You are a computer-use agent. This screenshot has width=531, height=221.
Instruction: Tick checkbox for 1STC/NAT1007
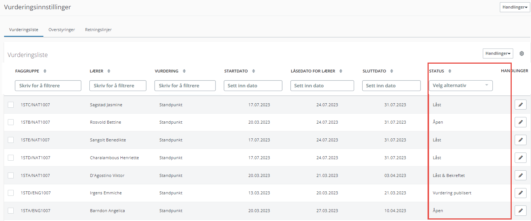11,105
